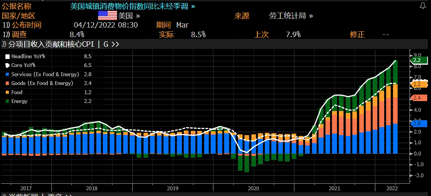Click the Services (Ex Food & Energy) label
This screenshot has height=196, width=431.
click(45, 74)
